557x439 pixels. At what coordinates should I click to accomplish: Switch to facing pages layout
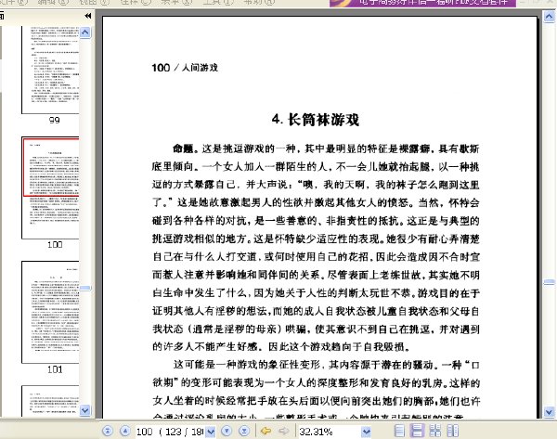(453, 432)
